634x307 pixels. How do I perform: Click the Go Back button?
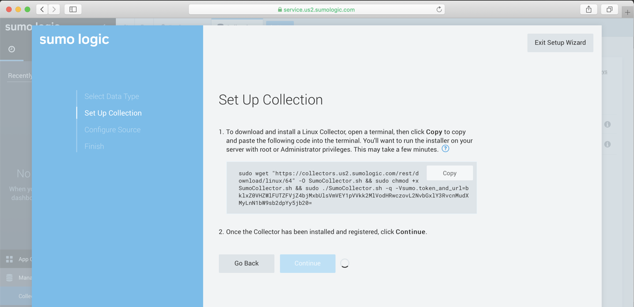click(246, 263)
